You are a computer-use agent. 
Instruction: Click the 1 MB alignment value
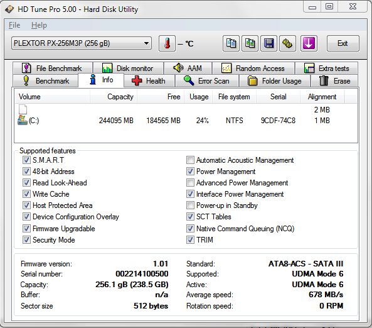322,121
